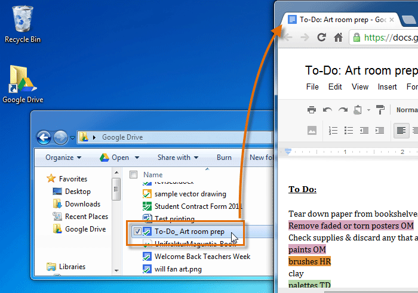Screen dimensions: 418x293
Task: Select Welcome Back Teachers Week file
Action: pyautogui.click(x=196, y=256)
